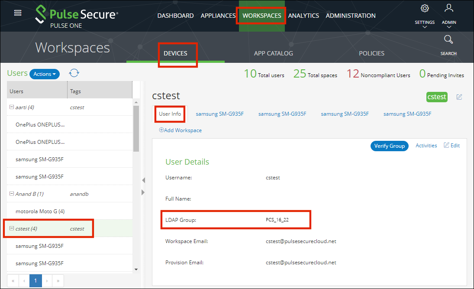Click the user list scroll-up arrow
The width and height of the screenshot is (474, 289).
tap(136, 102)
